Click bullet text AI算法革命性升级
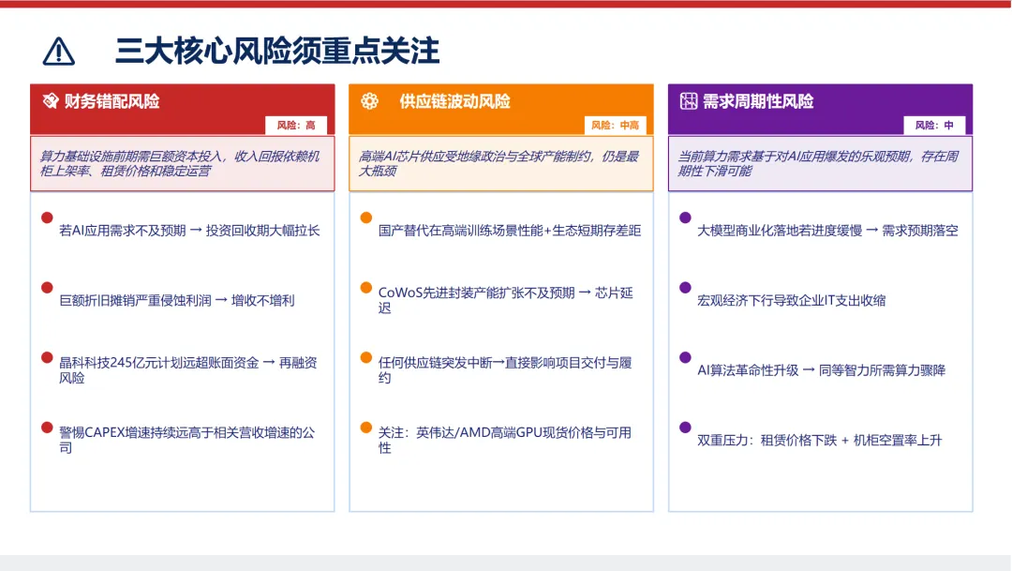Screen dimensions: 1012x571 [x=821, y=370]
